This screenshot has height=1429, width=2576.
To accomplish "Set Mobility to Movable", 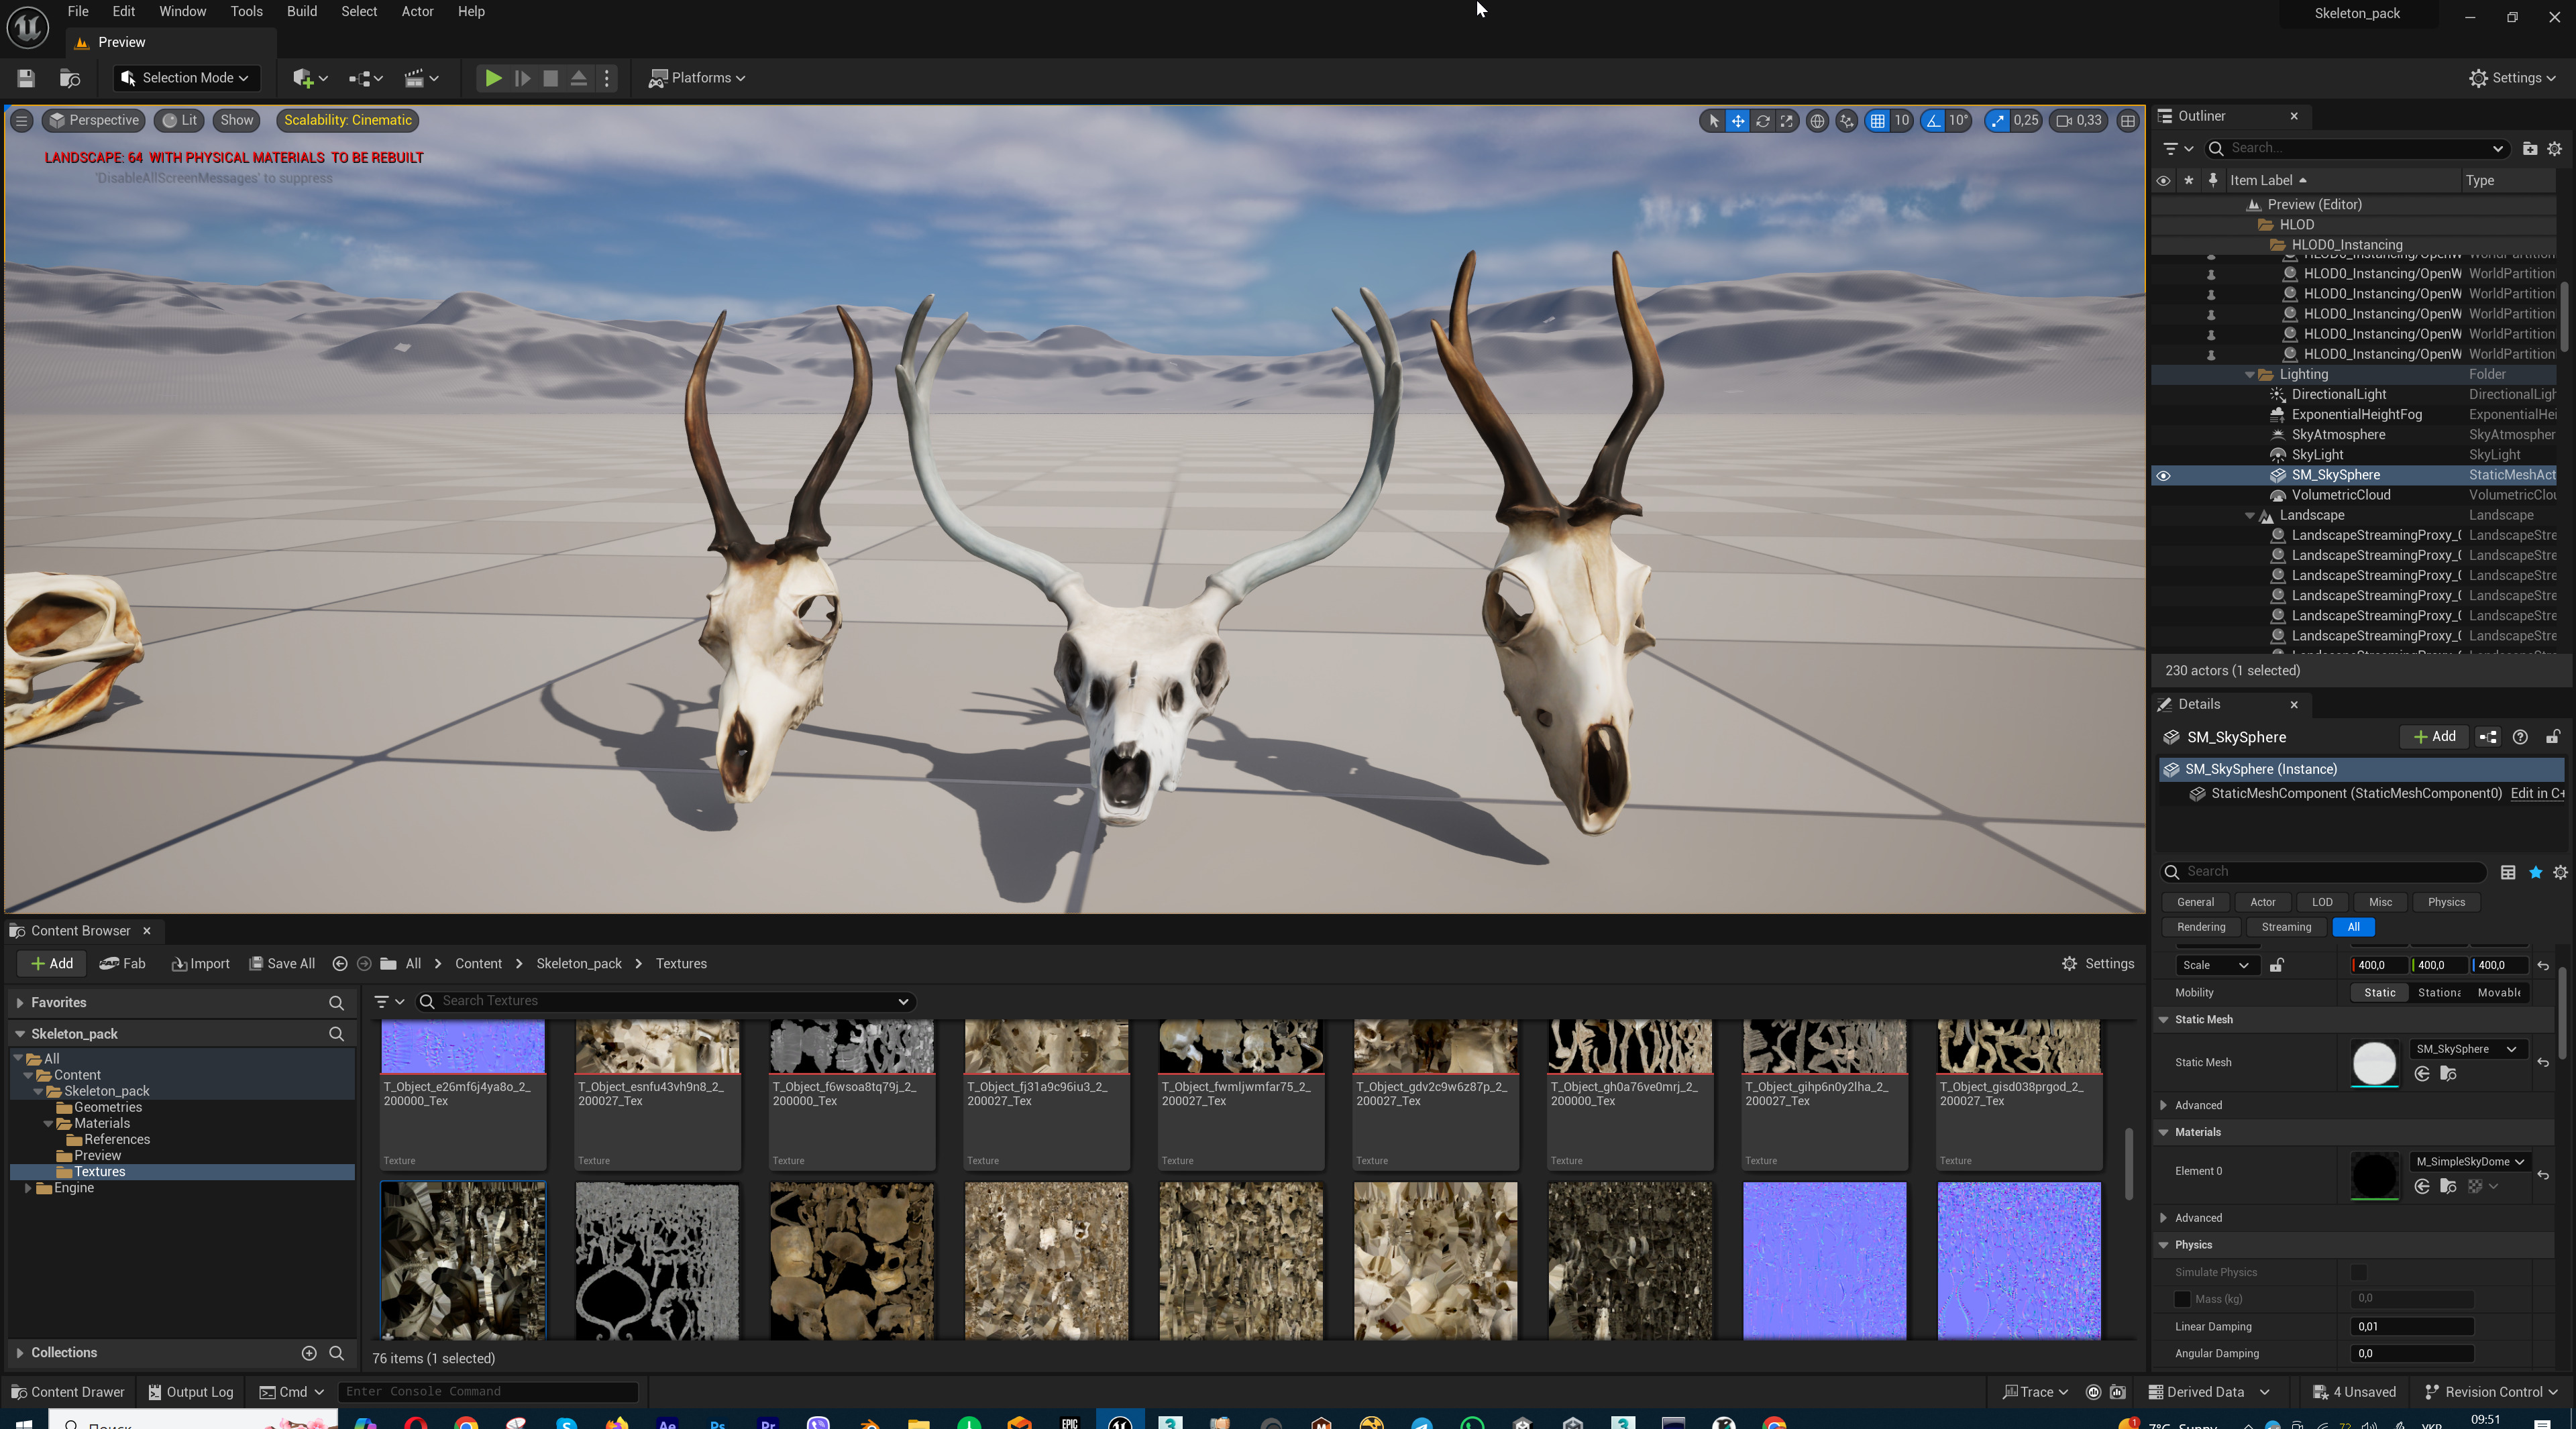I will [2498, 993].
